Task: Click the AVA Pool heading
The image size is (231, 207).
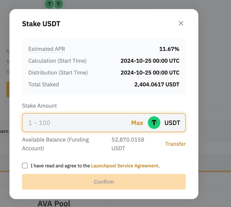Action: [x=54, y=204]
